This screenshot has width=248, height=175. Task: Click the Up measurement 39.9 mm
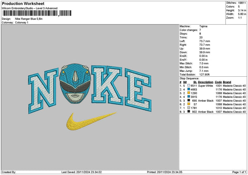pyautogui.click(x=205, y=48)
